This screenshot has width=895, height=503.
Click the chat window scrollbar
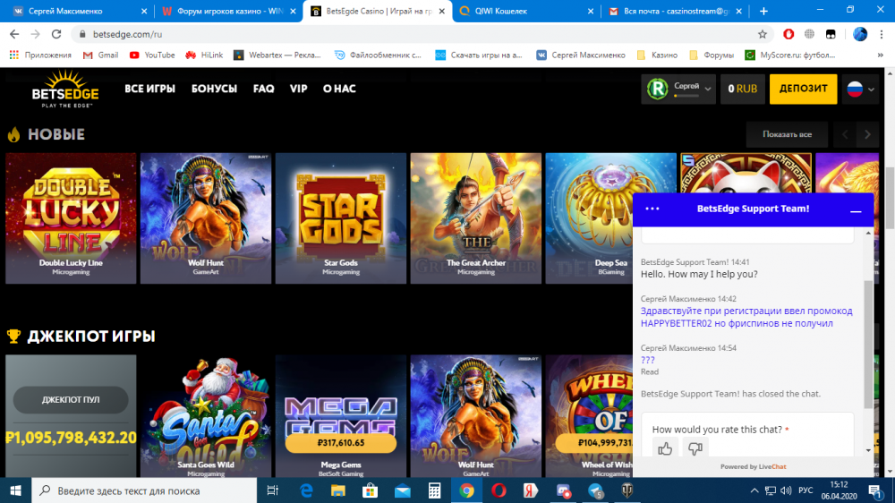(868, 345)
